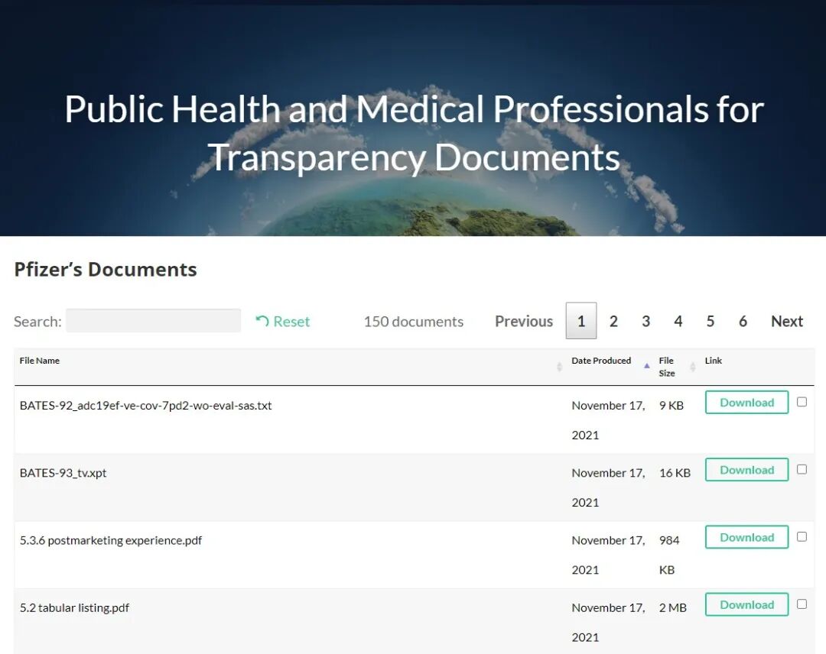
Task: Open page 3 of documents
Action: click(x=646, y=321)
